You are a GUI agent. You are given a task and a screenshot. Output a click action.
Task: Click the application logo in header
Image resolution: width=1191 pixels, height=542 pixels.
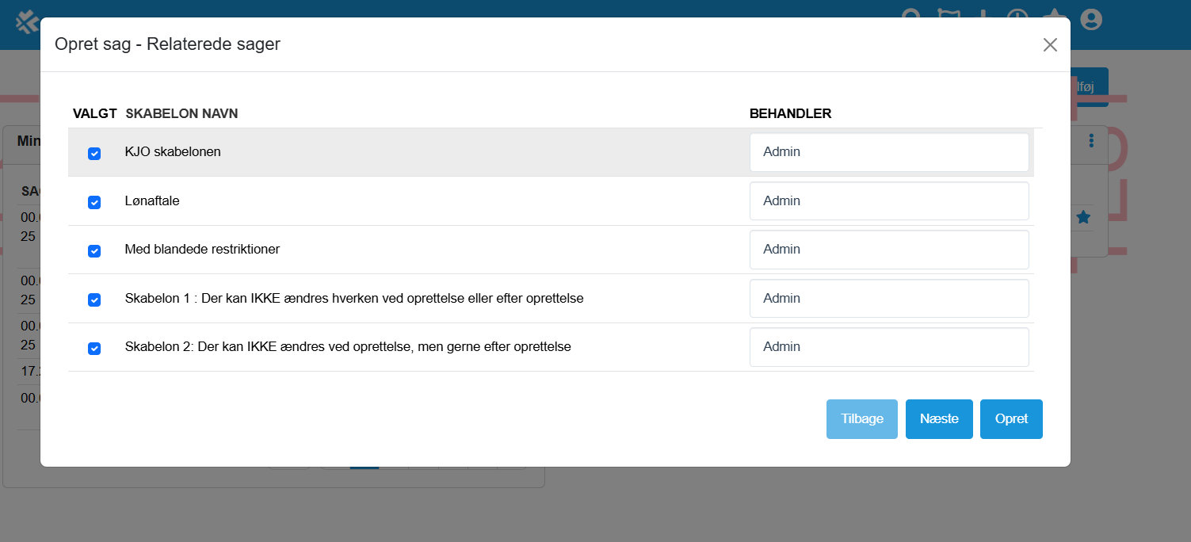[27, 21]
